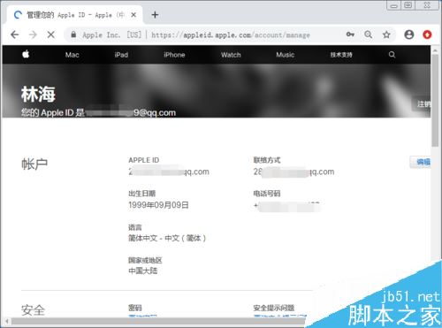Click the 语言 label
This screenshot has height=328, width=442.
click(x=135, y=227)
